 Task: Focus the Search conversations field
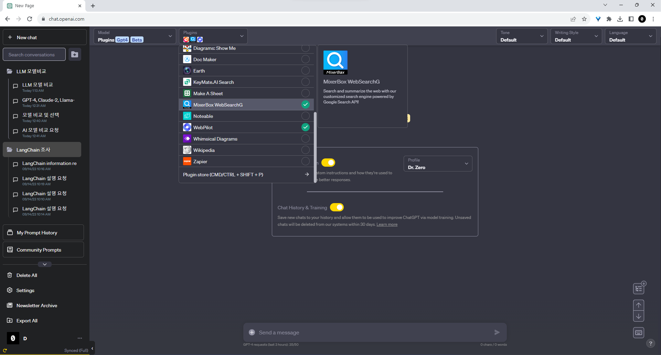pyautogui.click(x=34, y=54)
